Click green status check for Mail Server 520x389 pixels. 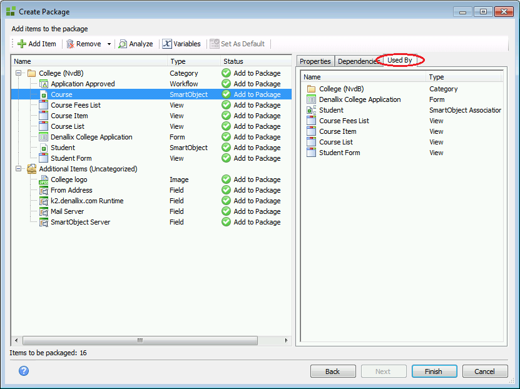point(227,211)
